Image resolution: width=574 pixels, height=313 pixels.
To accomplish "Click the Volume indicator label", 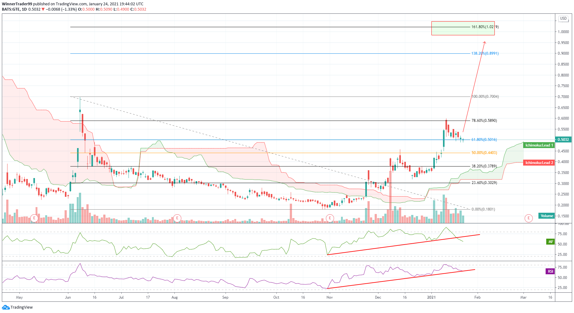I will pos(547,216).
